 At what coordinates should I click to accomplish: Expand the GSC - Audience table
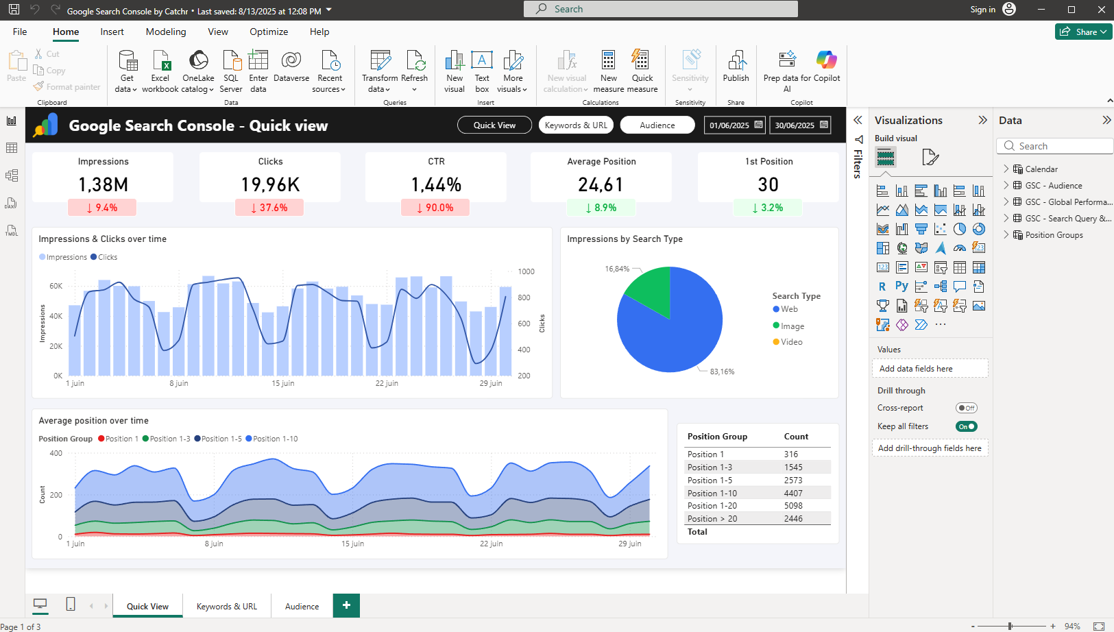click(x=1006, y=185)
